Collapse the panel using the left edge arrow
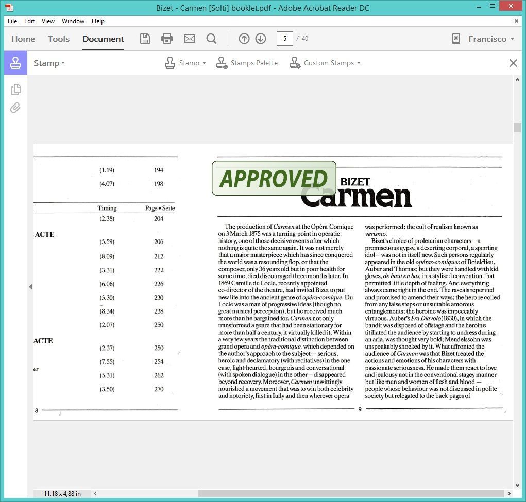 click(x=31, y=287)
